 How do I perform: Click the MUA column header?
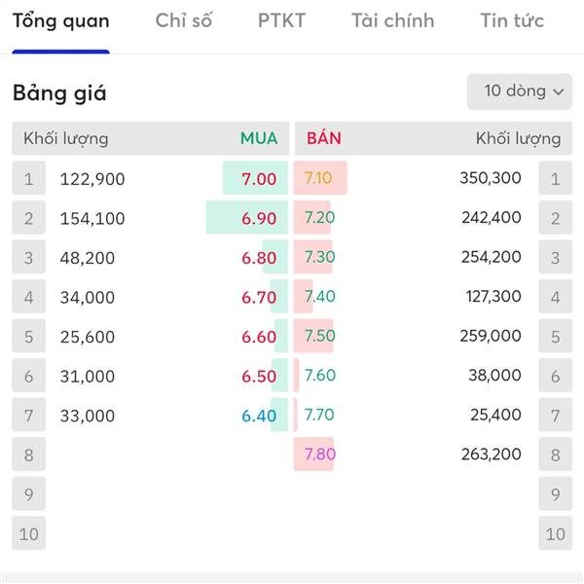pyautogui.click(x=259, y=138)
